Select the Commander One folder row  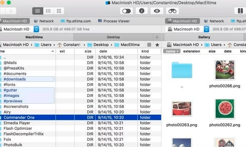point(81,118)
